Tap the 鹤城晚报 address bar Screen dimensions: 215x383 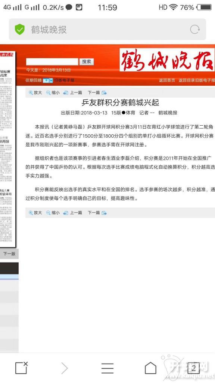(107, 30)
